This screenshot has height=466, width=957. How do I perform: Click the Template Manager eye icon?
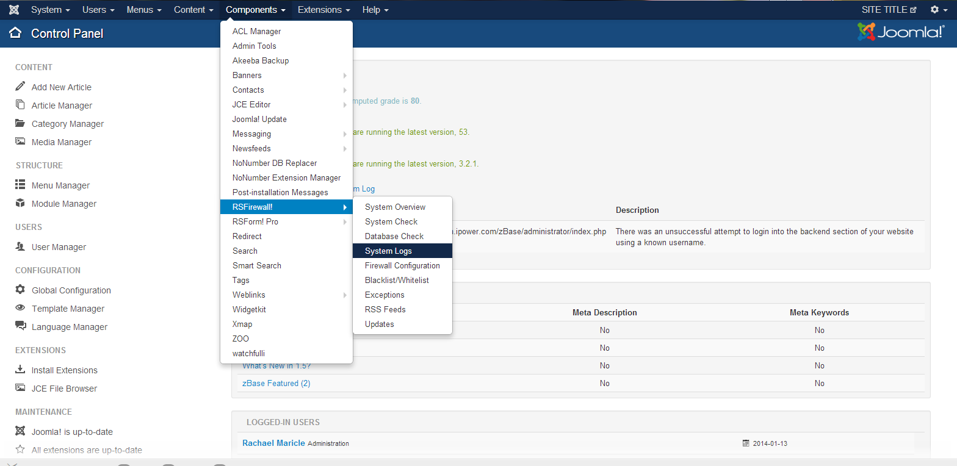tap(20, 308)
